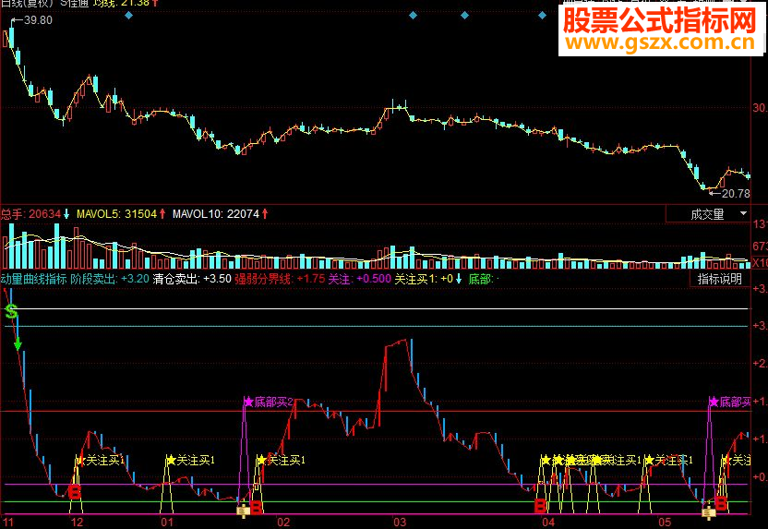The width and height of the screenshot is (768, 529).
Task: Click the 关注买1 star right of 底部买2 peak
Action: coord(261,460)
